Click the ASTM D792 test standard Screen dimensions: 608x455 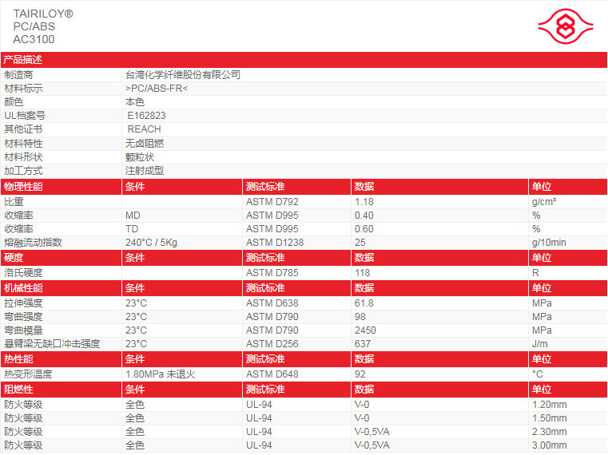point(272,201)
